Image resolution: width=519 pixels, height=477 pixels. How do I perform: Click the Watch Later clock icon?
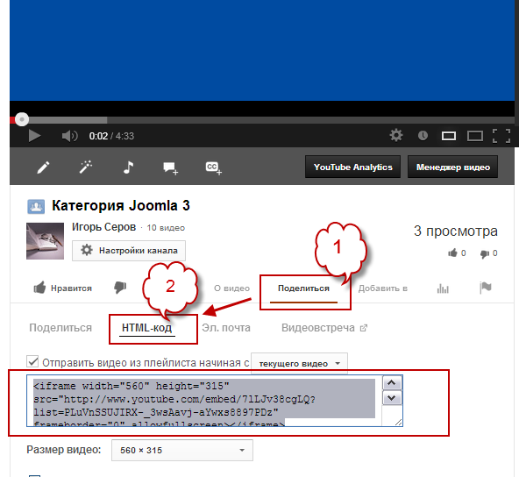pyautogui.click(x=423, y=135)
